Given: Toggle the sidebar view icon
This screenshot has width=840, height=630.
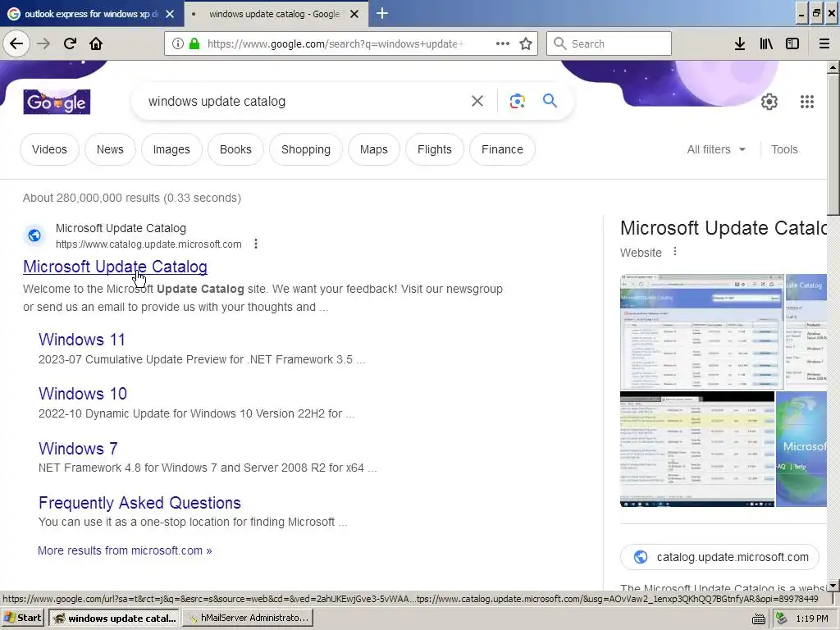Looking at the screenshot, I should click(x=792, y=43).
